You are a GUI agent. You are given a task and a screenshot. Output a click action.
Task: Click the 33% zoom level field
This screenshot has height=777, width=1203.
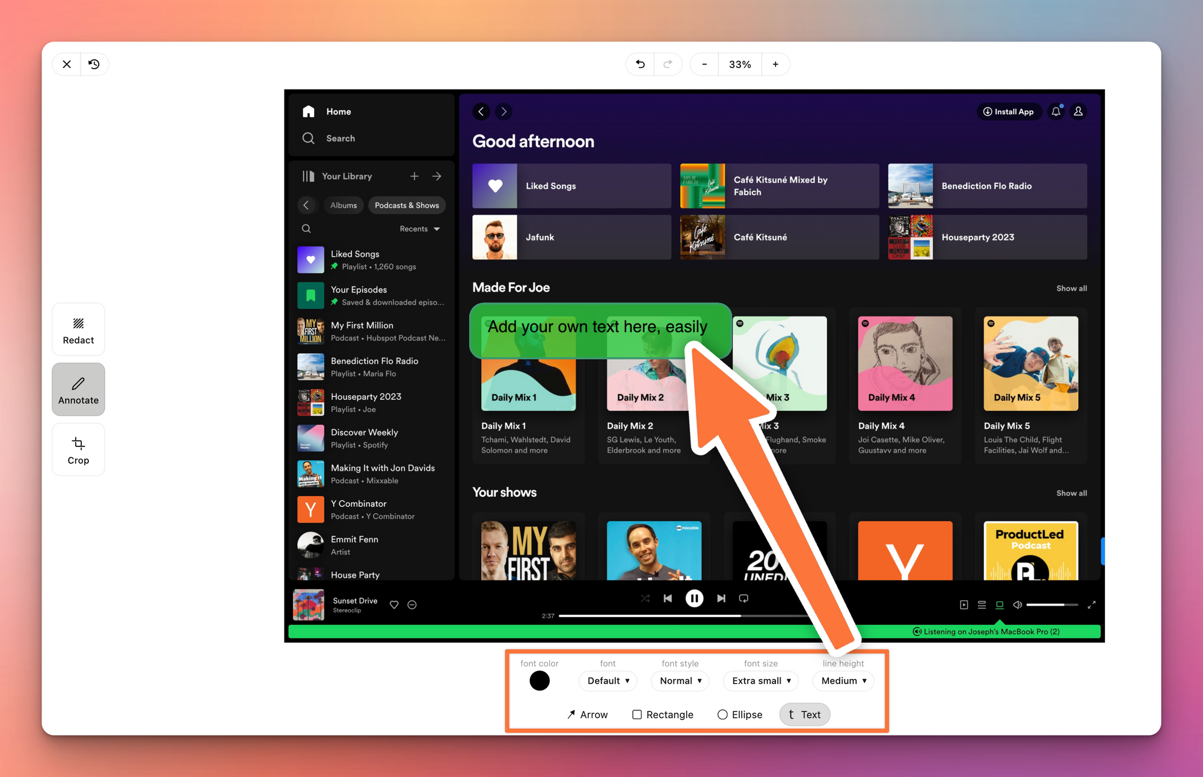[x=740, y=64]
